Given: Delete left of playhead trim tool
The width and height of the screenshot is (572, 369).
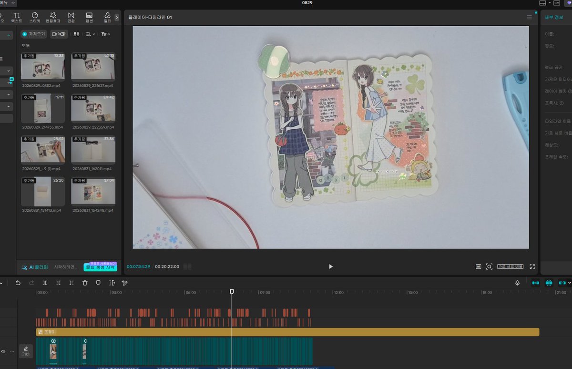Looking at the screenshot, I should (58, 283).
